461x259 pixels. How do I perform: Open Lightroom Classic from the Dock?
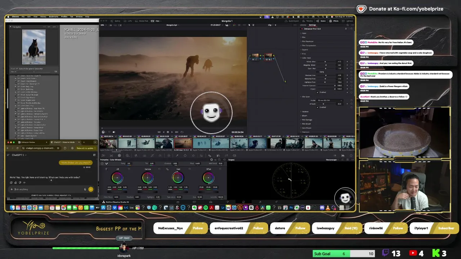pyautogui.click(x=126, y=208)
